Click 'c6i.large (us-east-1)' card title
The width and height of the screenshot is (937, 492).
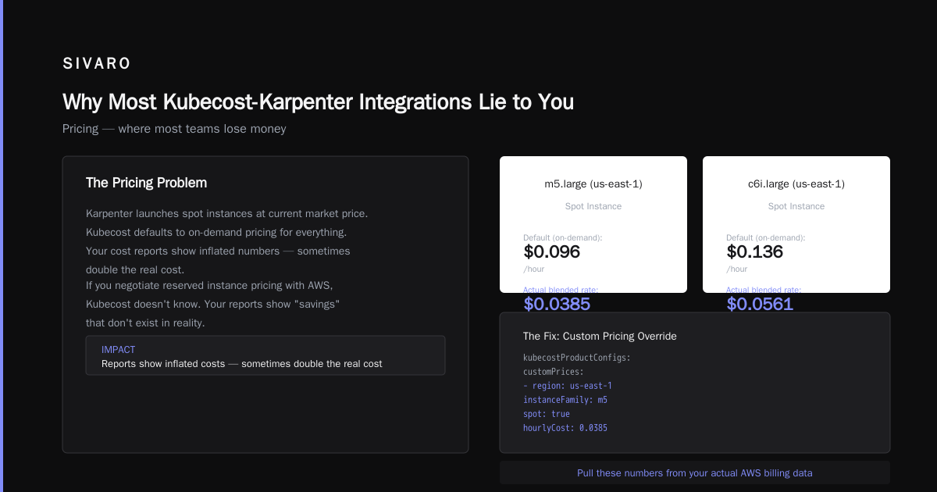[796, 184]
